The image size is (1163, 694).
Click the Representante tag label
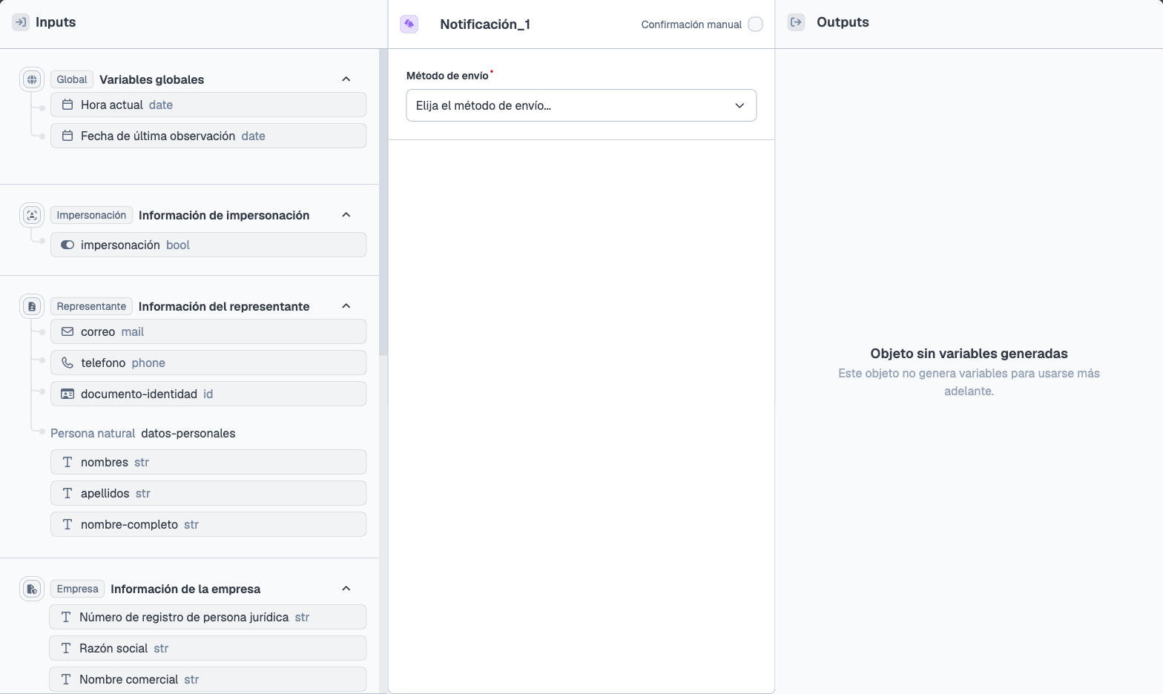click(91, 306)
